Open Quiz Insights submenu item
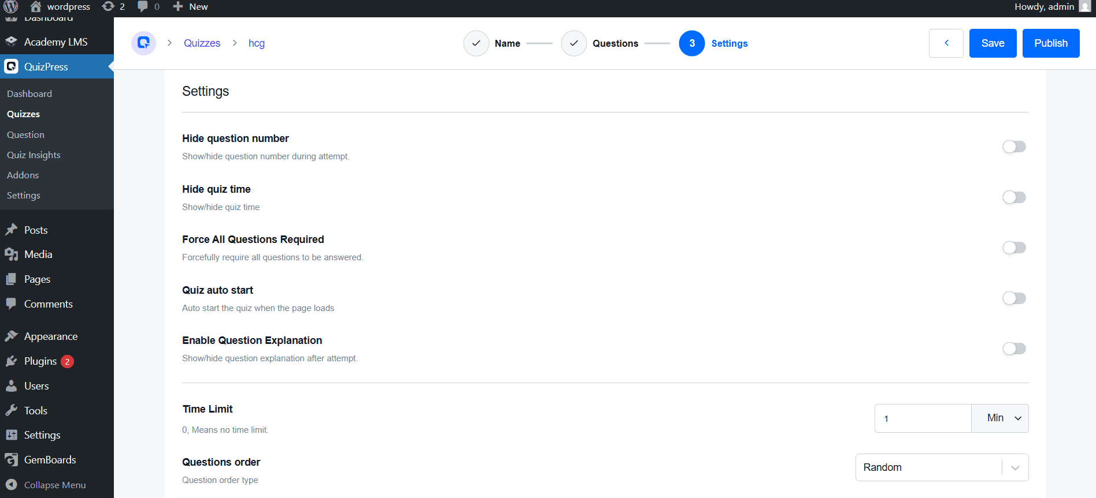This screenshot has width=1096, height=498. coord(34,155)
